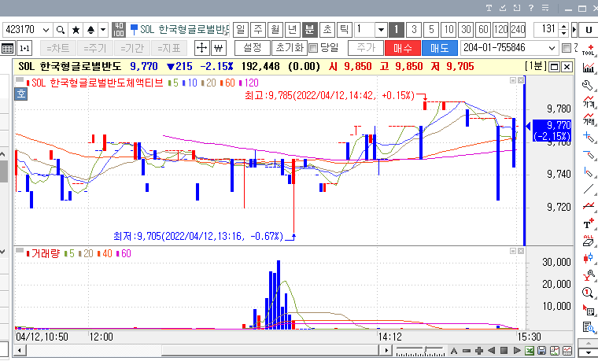Click the arrow right of 131 stepper

[x=574, y=30]
